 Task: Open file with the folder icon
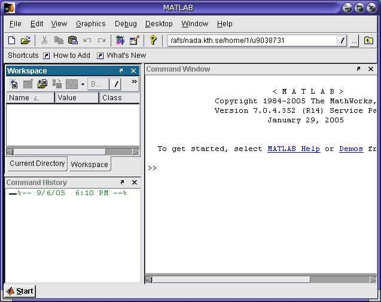pyautogui.click(x=26, y=40)
